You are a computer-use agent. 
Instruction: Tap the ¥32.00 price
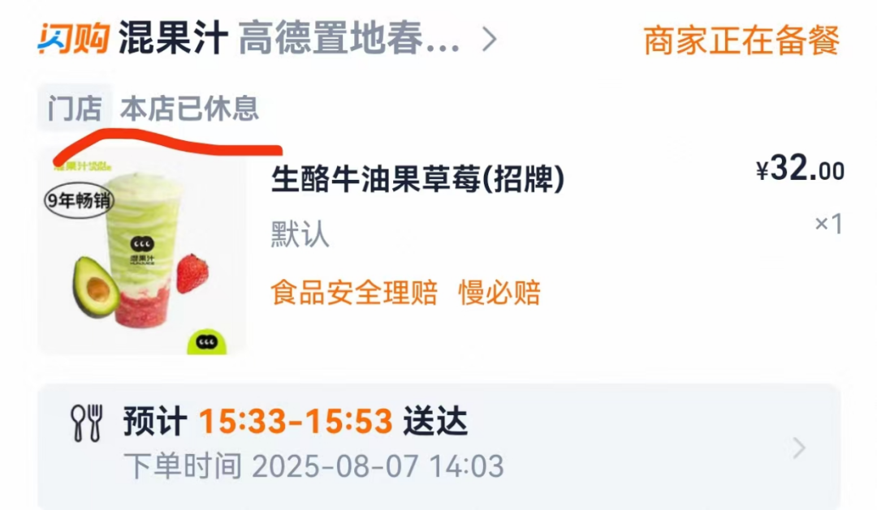click(800, 168)
